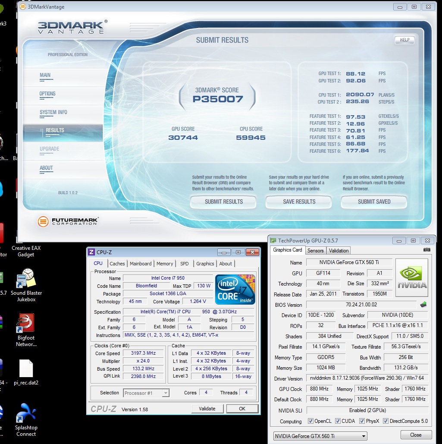Click the GPU score value 30744
The width and height of the screenshot is (442, 444).
(183, 138)
